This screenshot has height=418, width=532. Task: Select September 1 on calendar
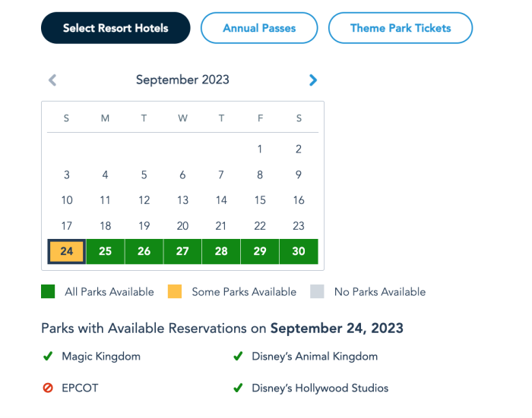tap(260, 149)
